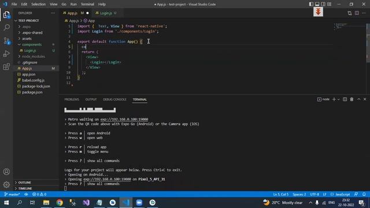Expand the .expo folder
The width and height of the screenshot is (370, 208).
pos(19,27)
